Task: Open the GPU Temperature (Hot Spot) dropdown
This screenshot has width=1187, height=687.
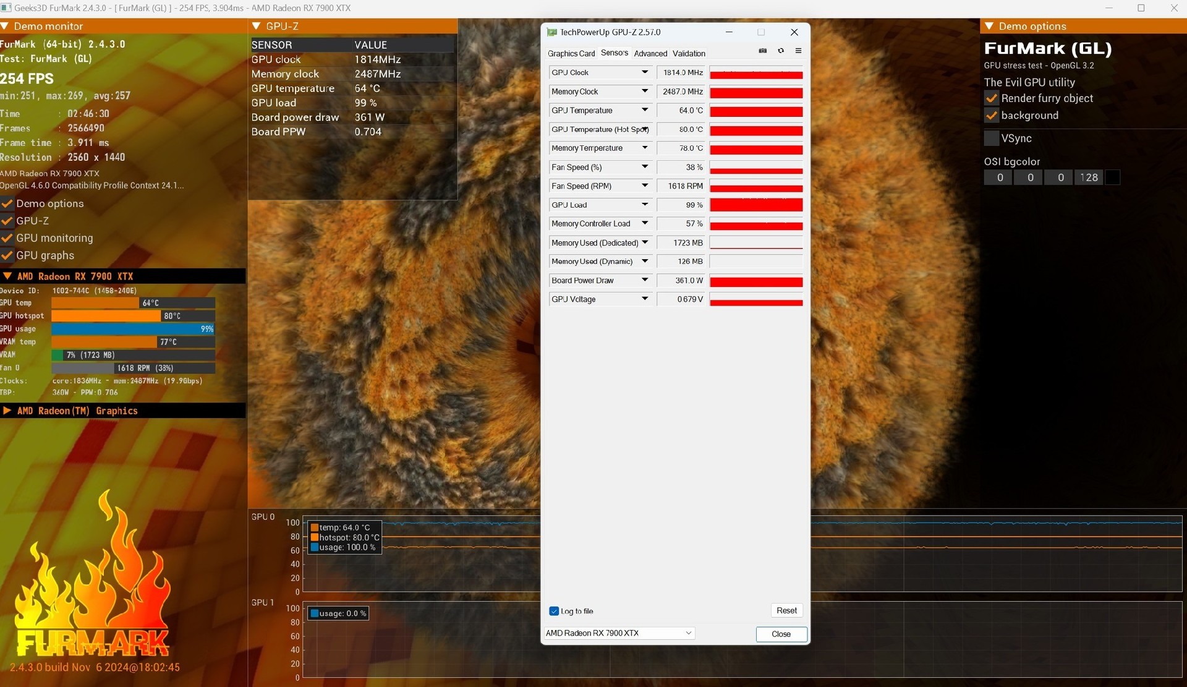Action: pos(645,129)
